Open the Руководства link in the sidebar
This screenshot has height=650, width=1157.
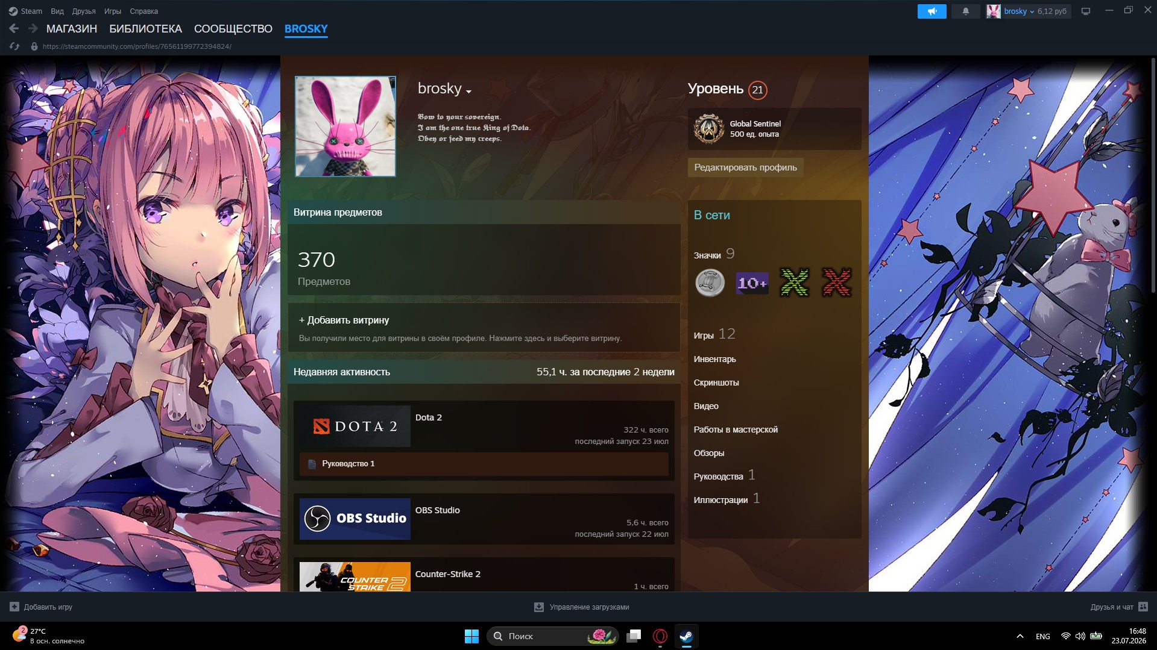tap(718, 477)
